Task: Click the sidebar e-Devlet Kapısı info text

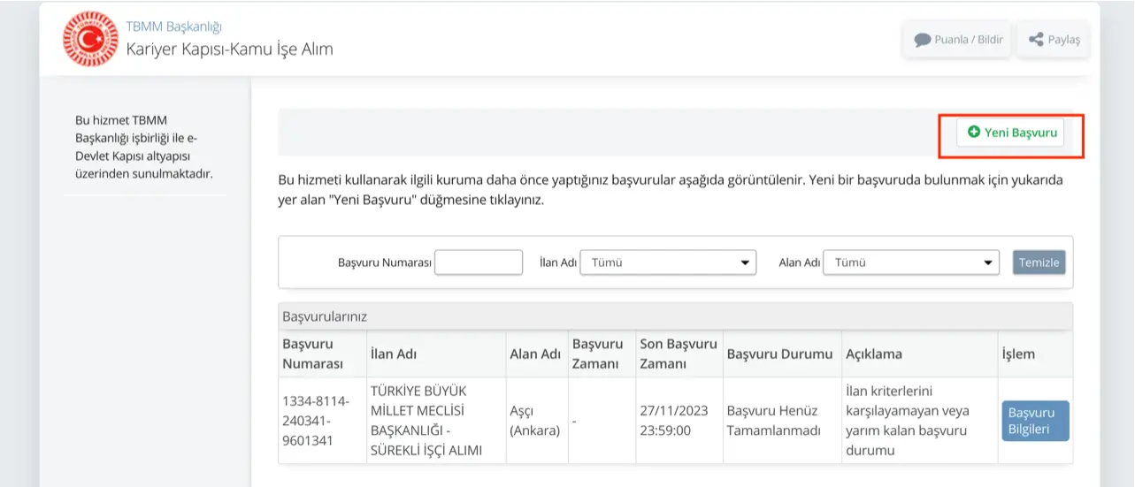Action: point(144,147)
